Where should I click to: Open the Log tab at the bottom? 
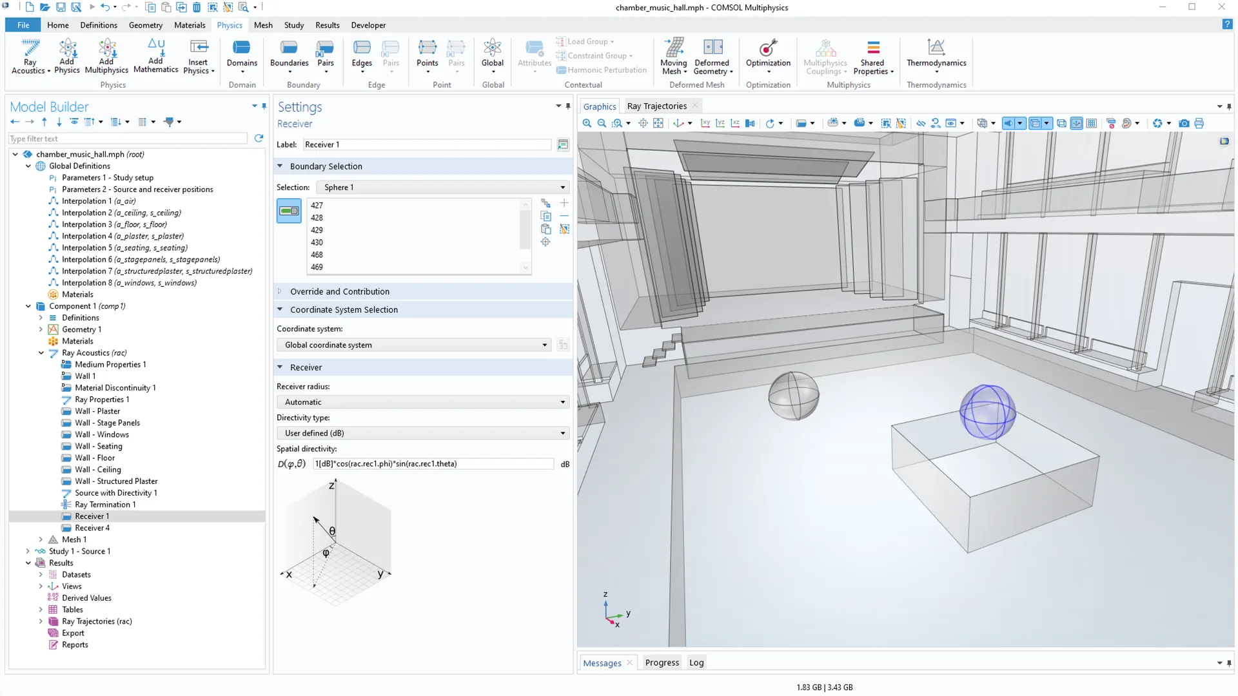(696, 662)
